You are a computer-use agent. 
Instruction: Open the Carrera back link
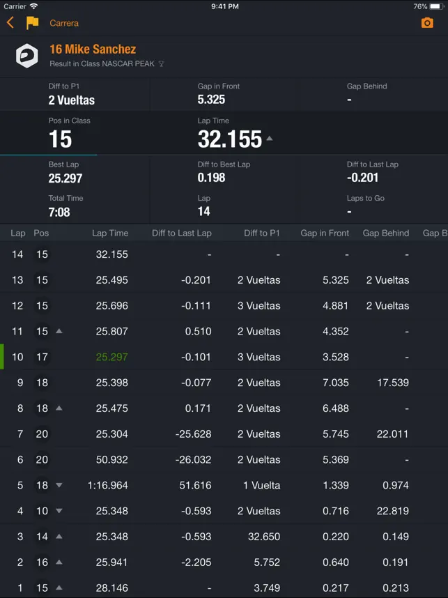click(x=64, y=23)
